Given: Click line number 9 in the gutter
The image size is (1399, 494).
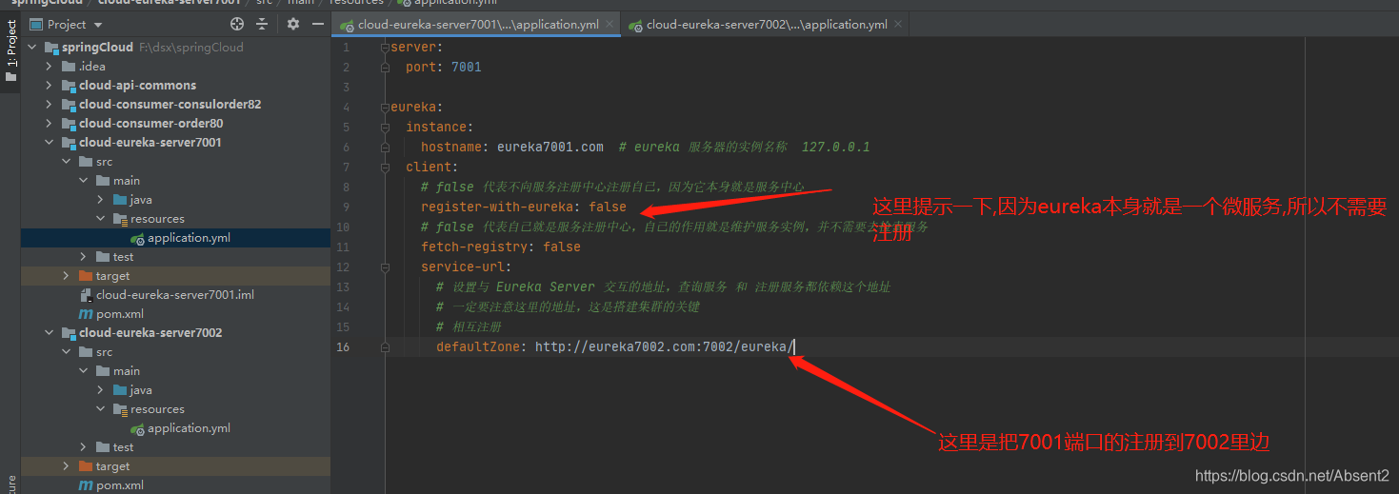Looking at the screenshot, I should click(x=347, y=207).
